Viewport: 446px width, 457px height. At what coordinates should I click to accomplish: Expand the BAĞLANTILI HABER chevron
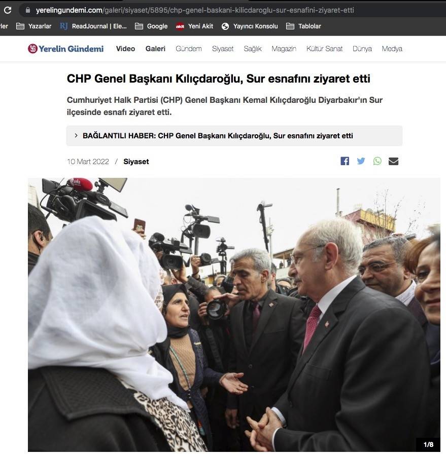76,135
